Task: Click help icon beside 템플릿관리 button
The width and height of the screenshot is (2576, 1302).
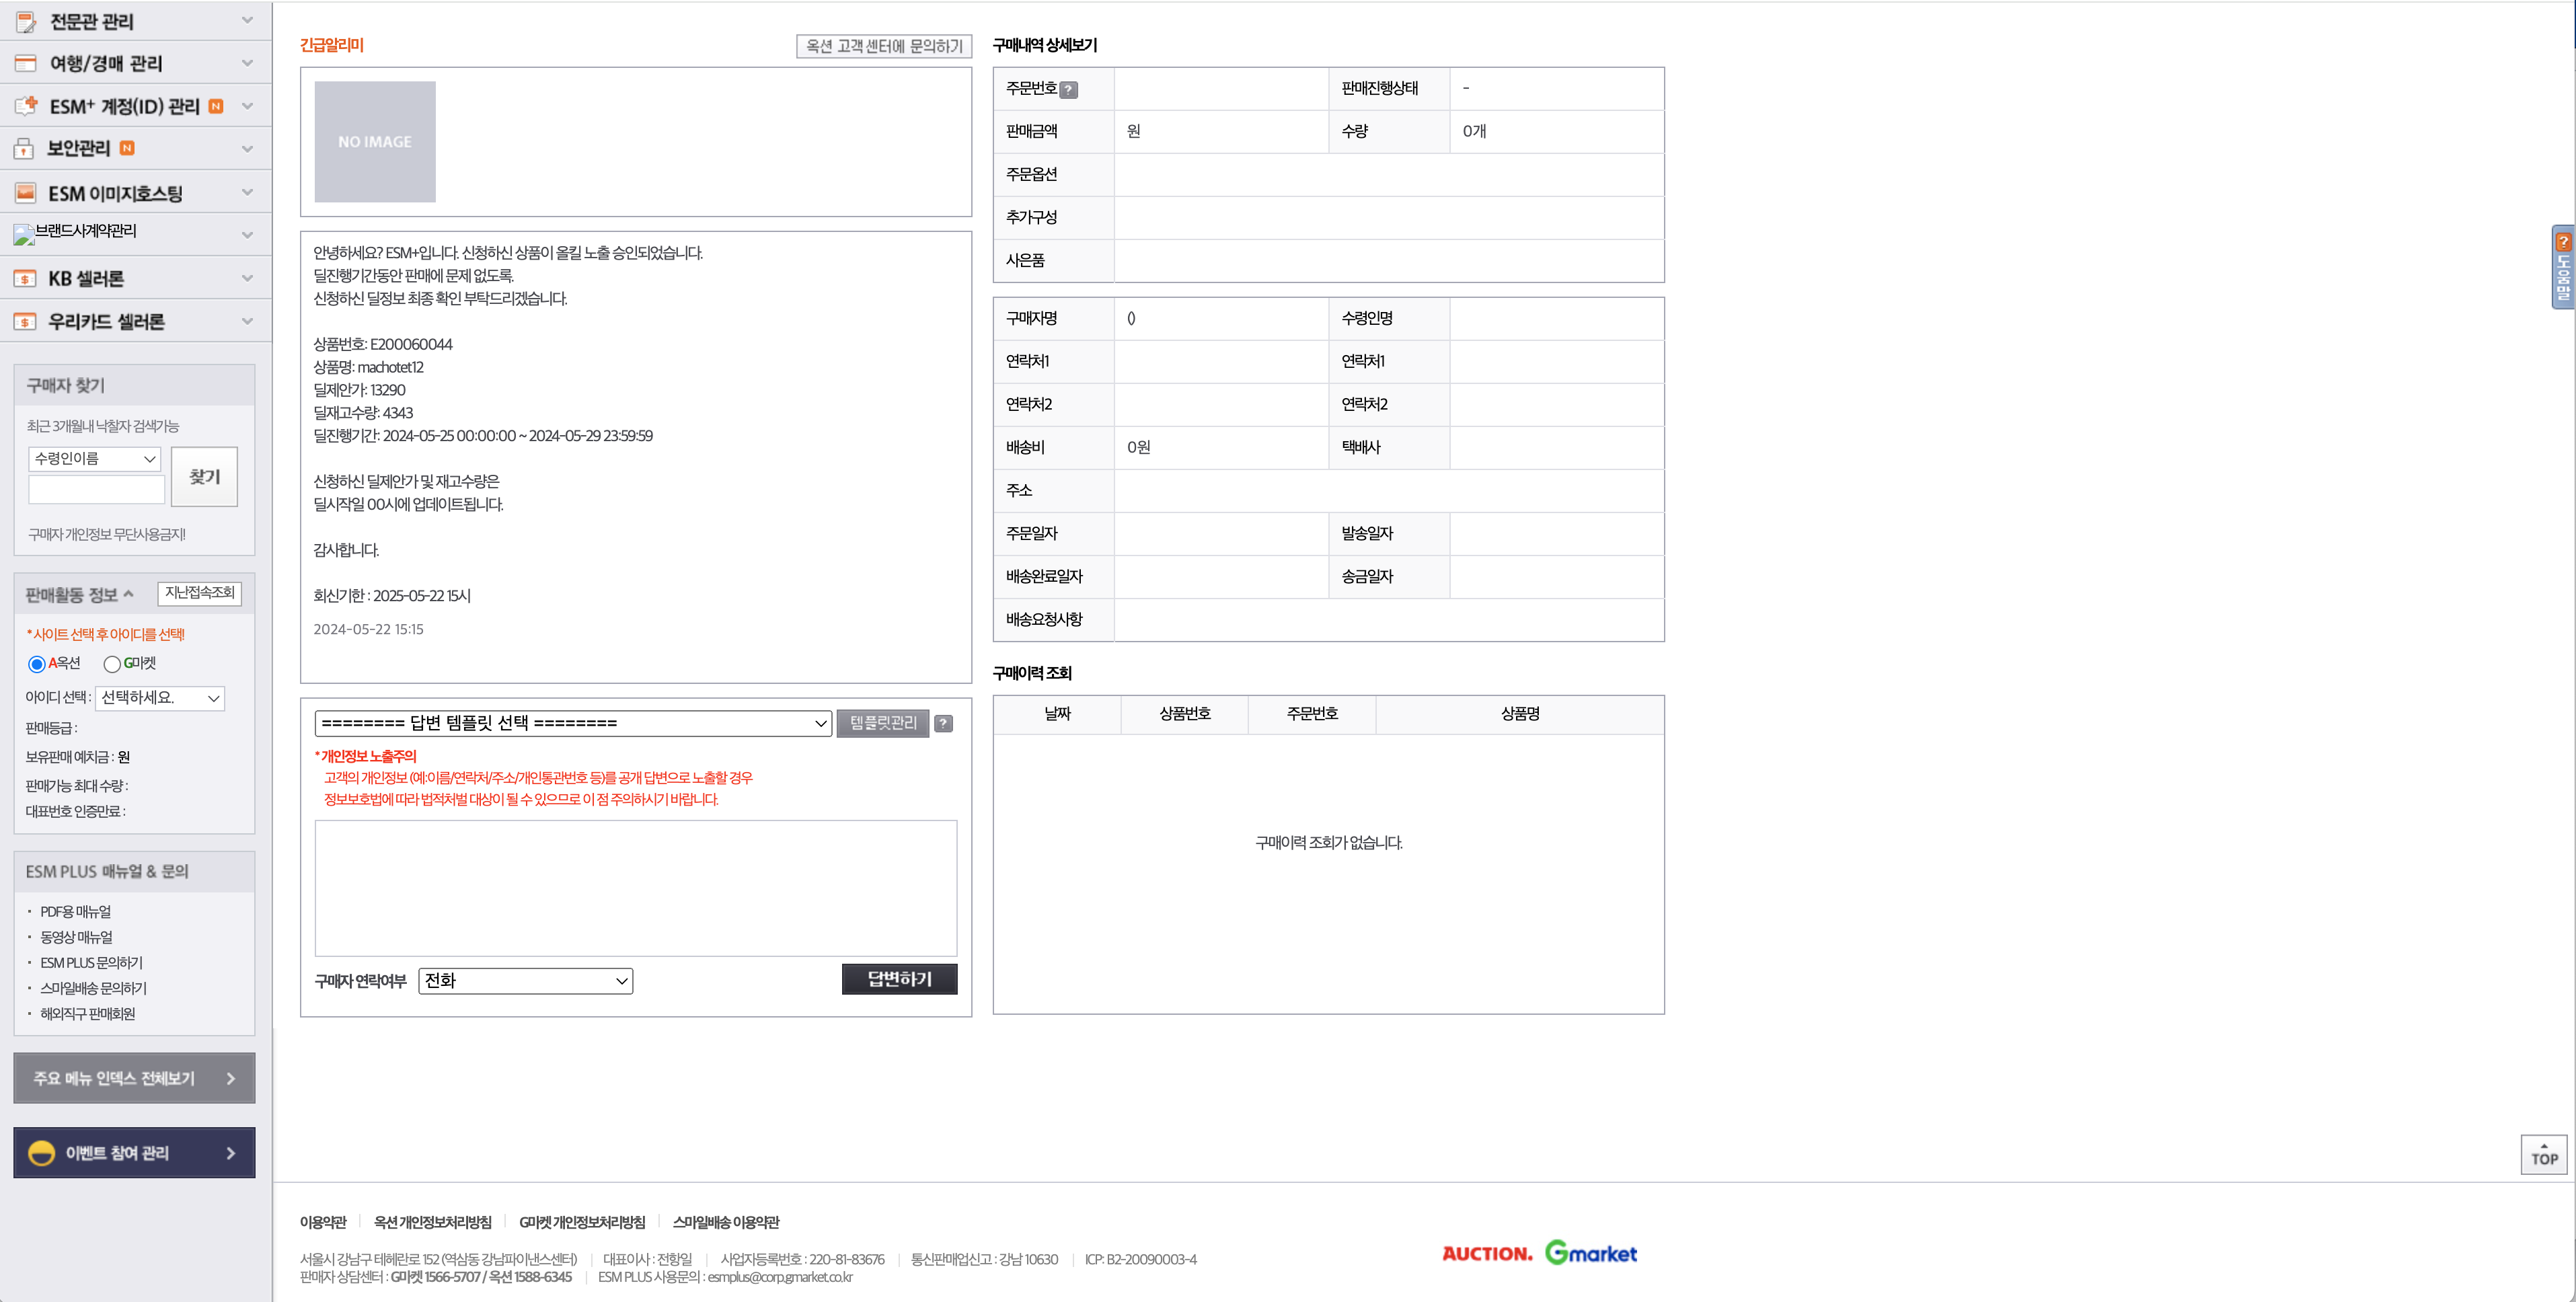Action: point(943,723)
